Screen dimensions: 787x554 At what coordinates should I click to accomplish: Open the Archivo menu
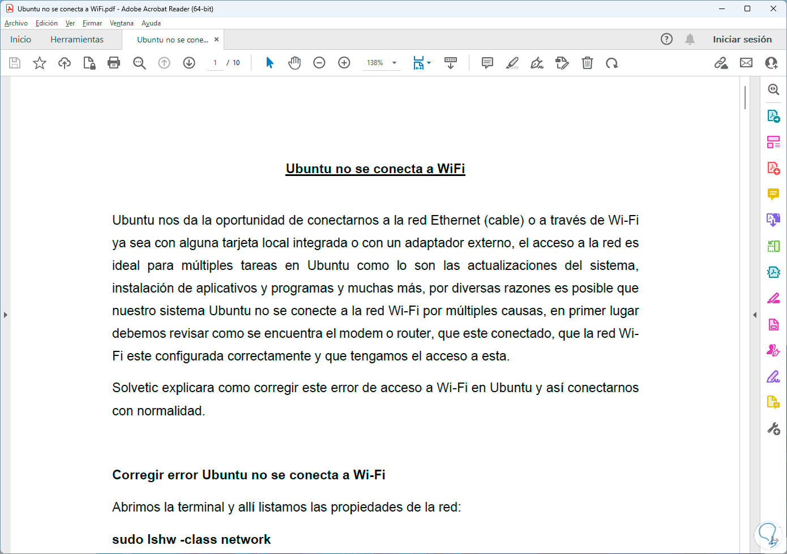[x=16, y=23]
